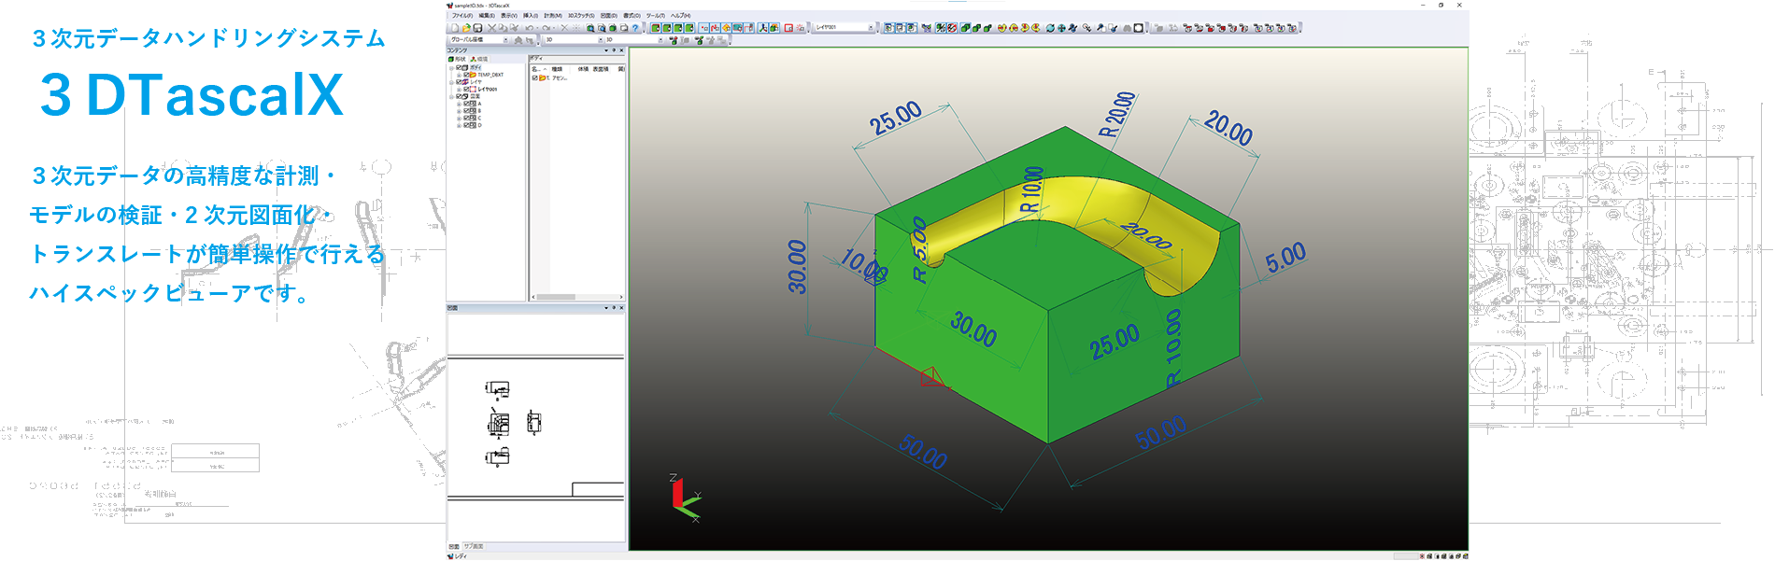Click the magnifier with cursor zoom icon
Viewport: 1775px width, 561px height.
coord(1086,28)
